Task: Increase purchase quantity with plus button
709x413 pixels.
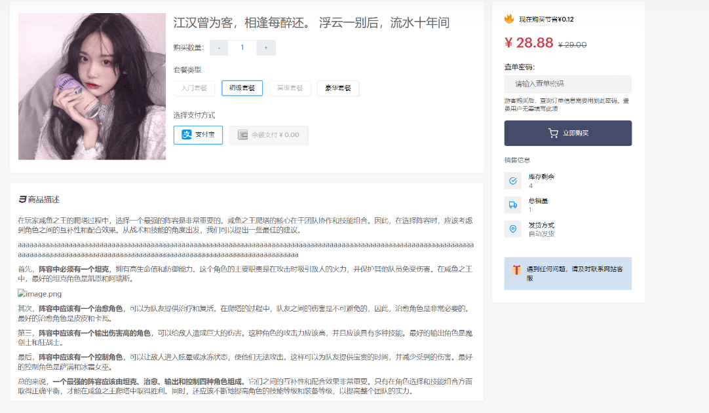Action: point(266,47)
